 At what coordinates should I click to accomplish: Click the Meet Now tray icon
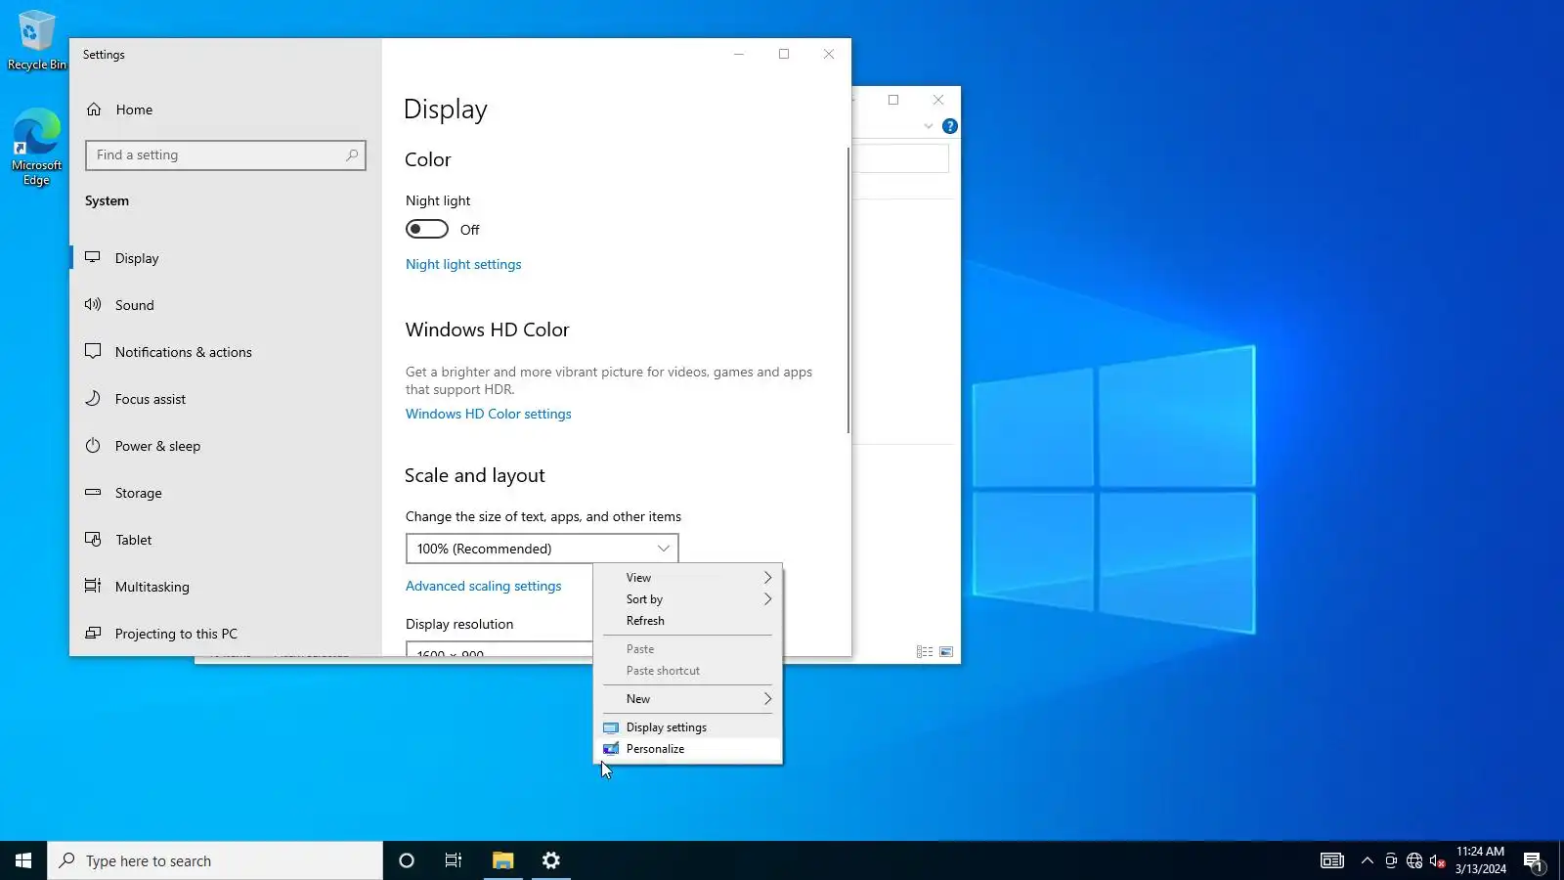[x=1391, y=860]
